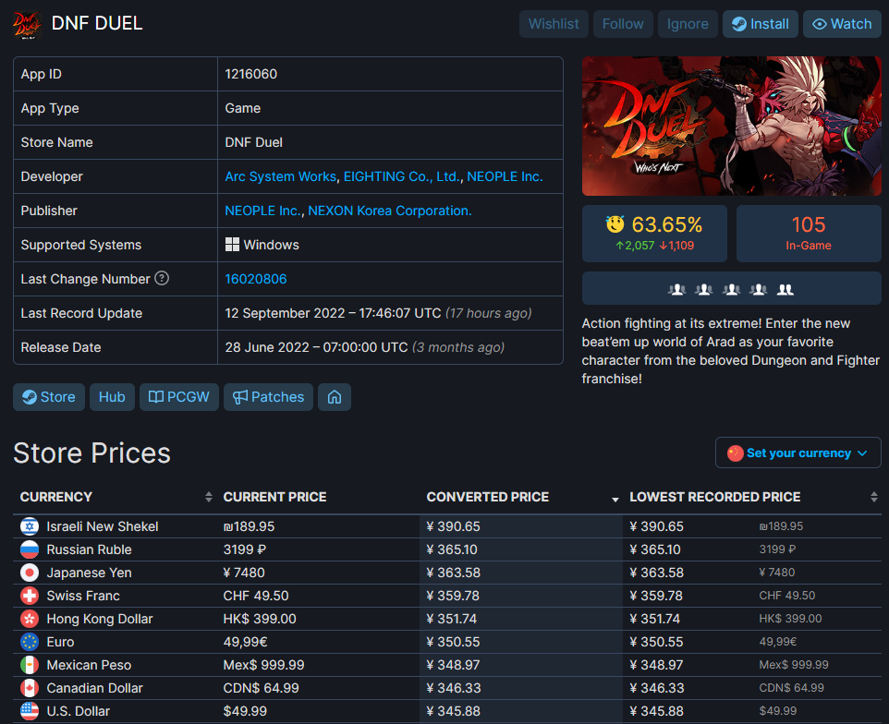
Task: Click the App Type value Game
Action: click(243, 108)
